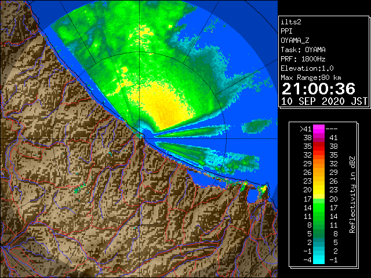Click the 21:00:36 timestamp text
This screenshot has height=278, width=371.
[318, 89]
